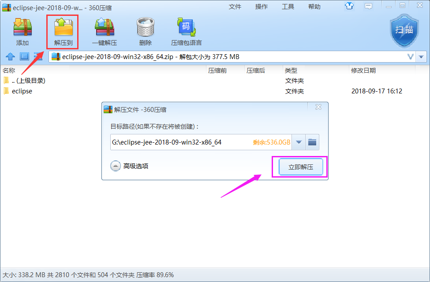The height and width of the screenshot is (282, 430).
Task: Browse for destination folder icon
Action: coord(312,142)
